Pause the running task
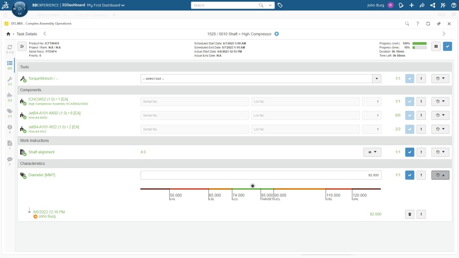Viewport: 459px width, 258px height. point(436,46)
